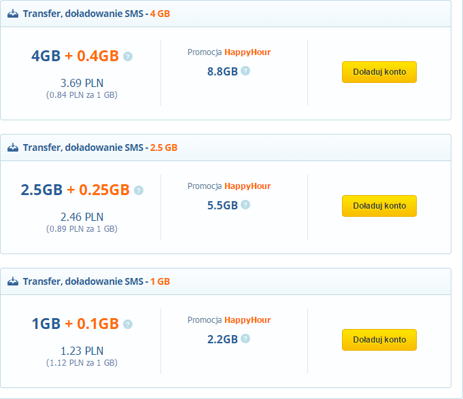Select the 'Transfer, doładowanie SMS - 4 GB' header
The height and width of the screenshot is (399, 463).
(97, 14)
